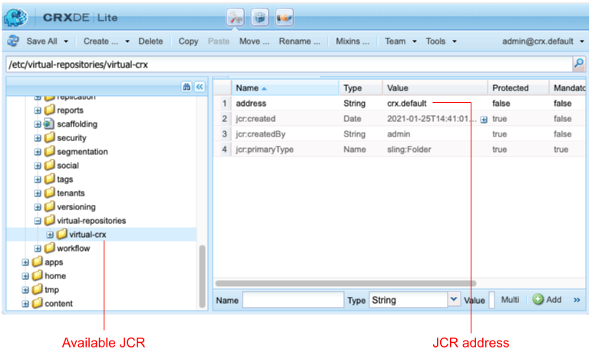Click the apps folder icon
The width and height of the screenshot is (592, 359).
37,262
